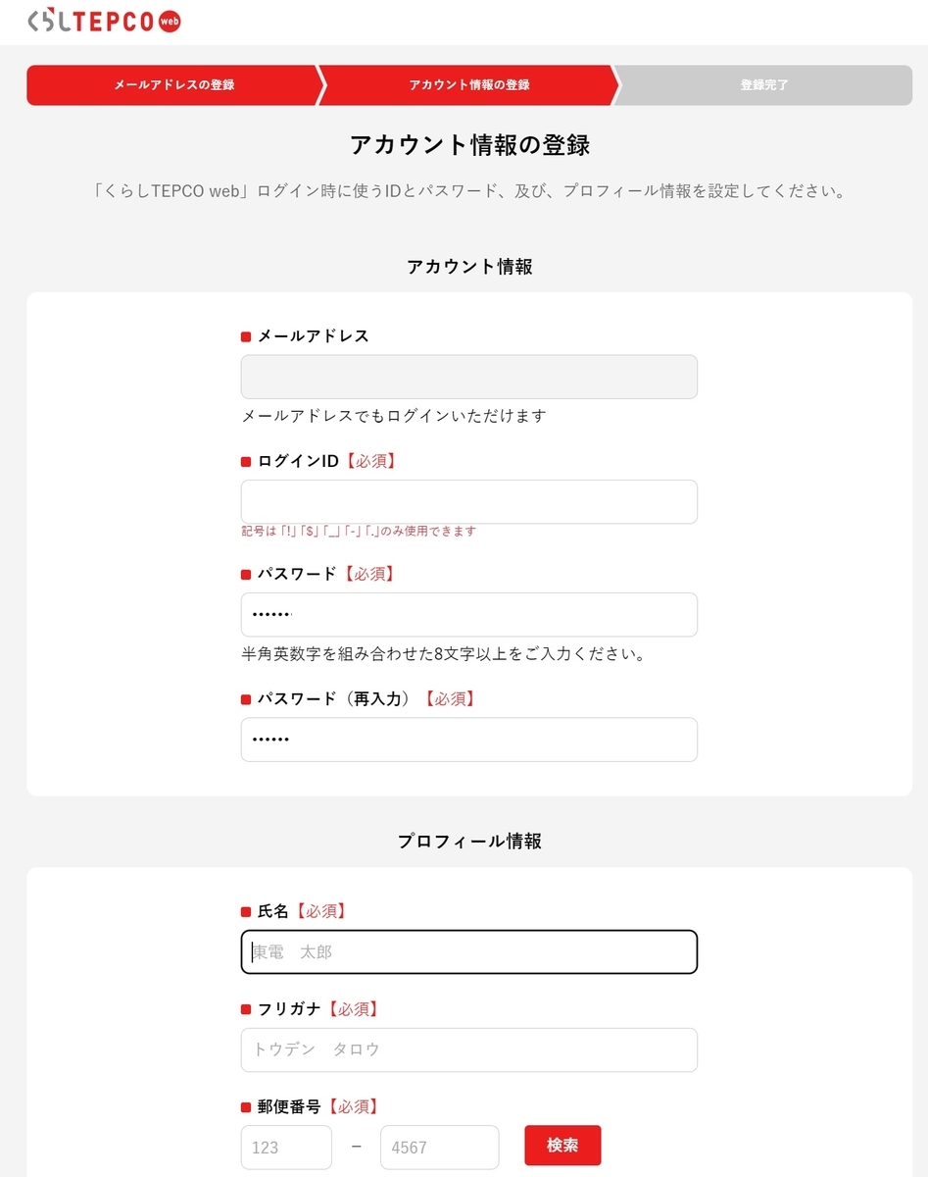Focus the 氏名 field with 東電 太郎 placeholder
This screenshot has height=1177, width=928.
pyautogui.click(x=469, y=951)
